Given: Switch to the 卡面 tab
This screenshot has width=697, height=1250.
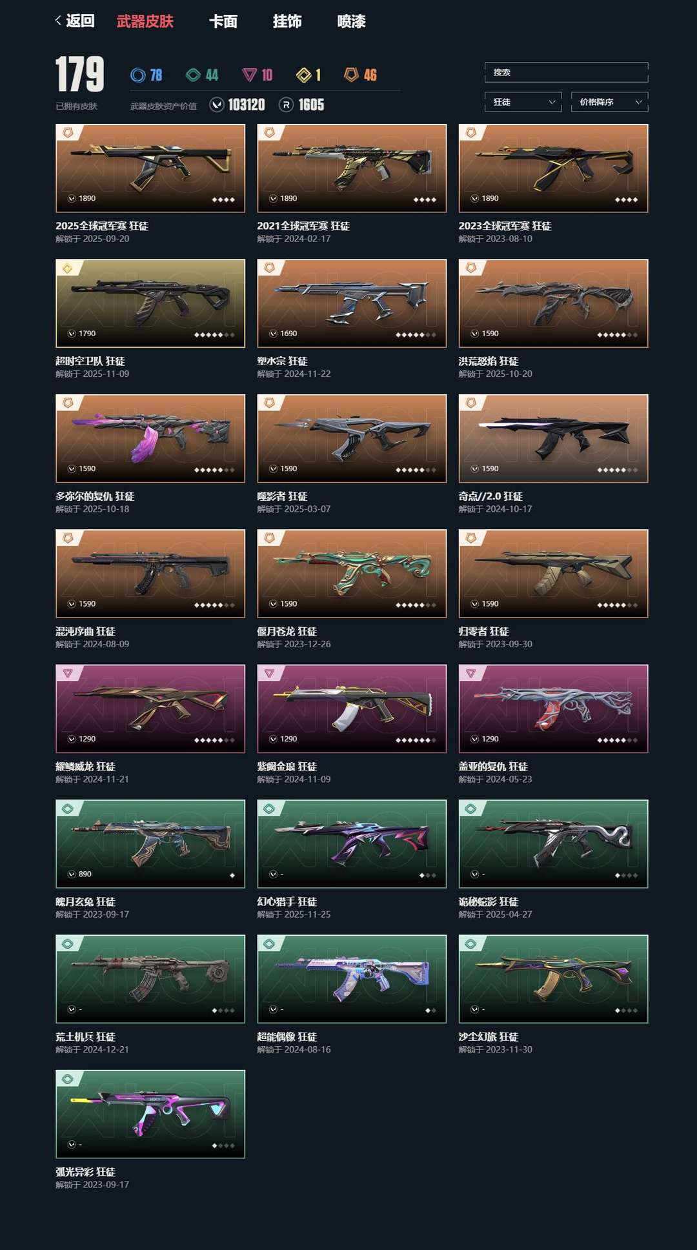Looking at the screenshot, I should [x=223, y=21].
